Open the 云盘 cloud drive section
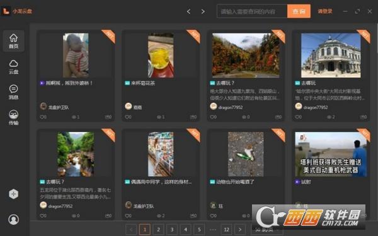Image resolution: width=378 pixels, height=236 pixels. [x=13, y=67]
